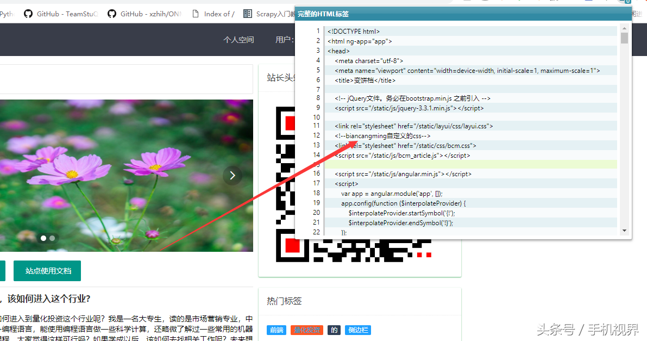
Task: Open the article about entering this industry
Action: (x=46, y=299)
